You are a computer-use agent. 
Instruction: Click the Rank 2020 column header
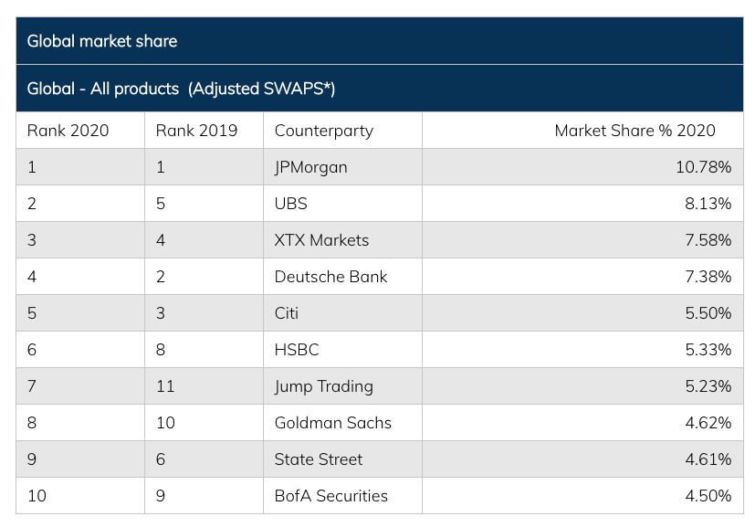click(68, 131)
